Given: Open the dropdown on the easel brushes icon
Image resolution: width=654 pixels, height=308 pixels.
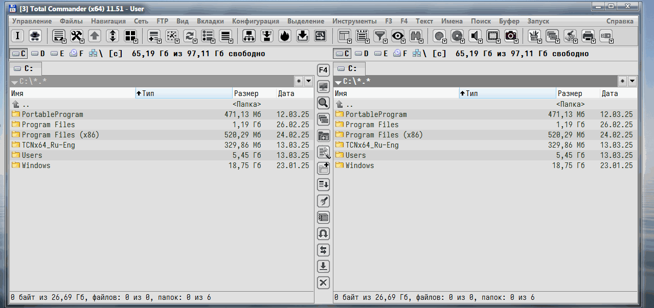Looking at the screenshot, I should point(540,41).
